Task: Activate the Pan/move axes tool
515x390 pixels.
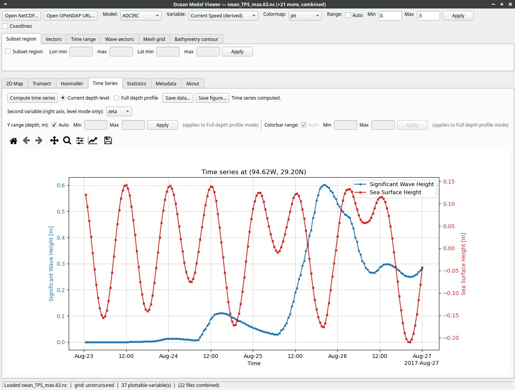Action: coord(54,141)
